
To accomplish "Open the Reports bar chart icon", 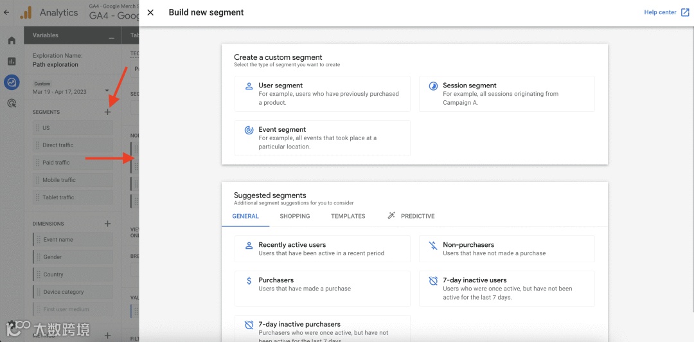I will (x=12, y=62).
